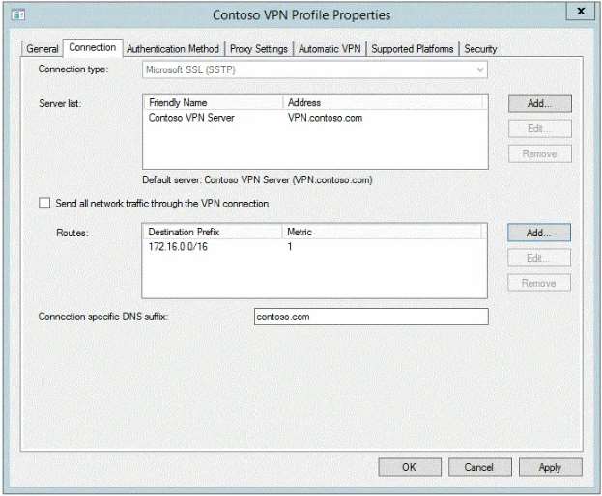This screenshot has height=496, width=602.
Task: Select the Contoso VPN Server row
Action: [315, 118]
